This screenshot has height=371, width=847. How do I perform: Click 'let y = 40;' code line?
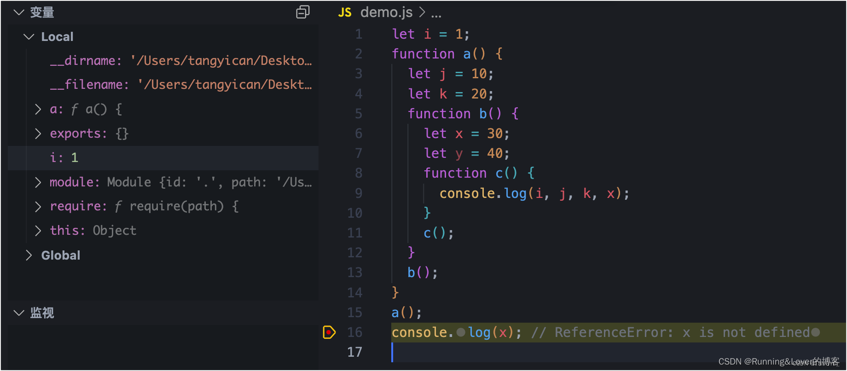click(467, 153)
